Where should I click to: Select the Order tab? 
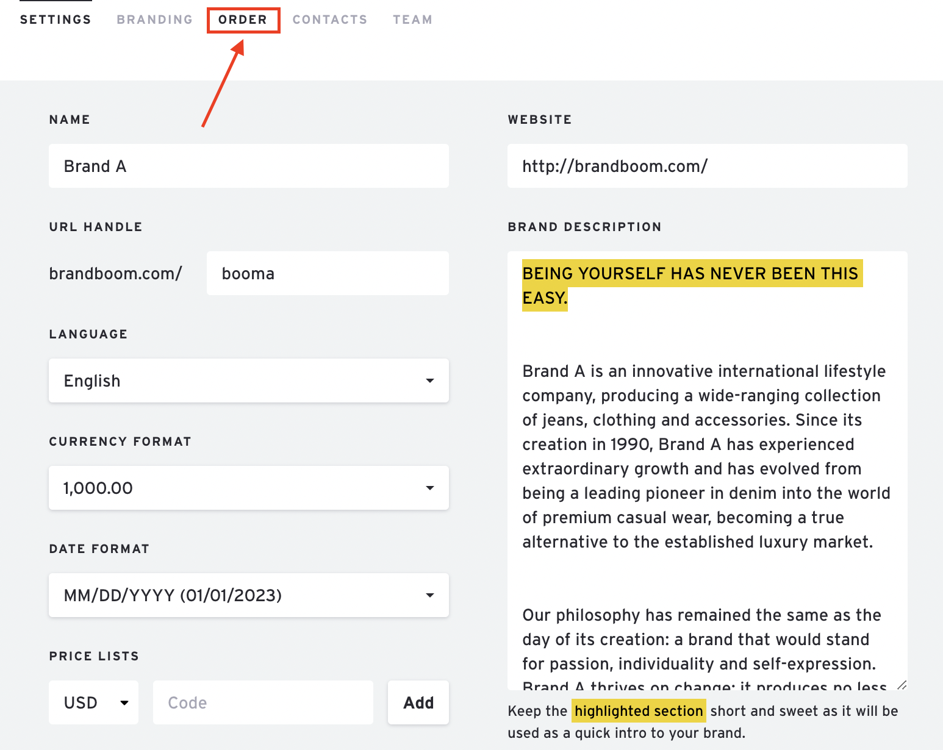(x=243, y=20)
